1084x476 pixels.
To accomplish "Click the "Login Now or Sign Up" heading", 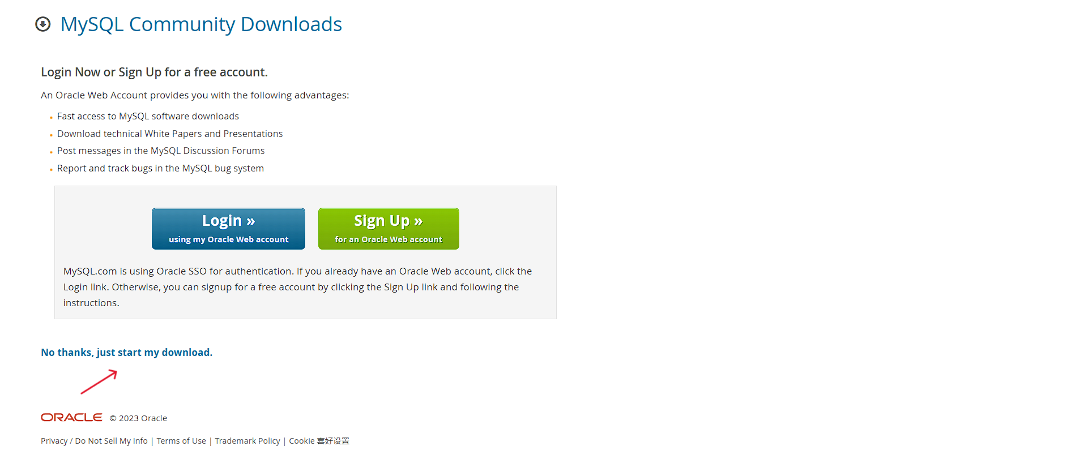I will (x=154, y=72).
